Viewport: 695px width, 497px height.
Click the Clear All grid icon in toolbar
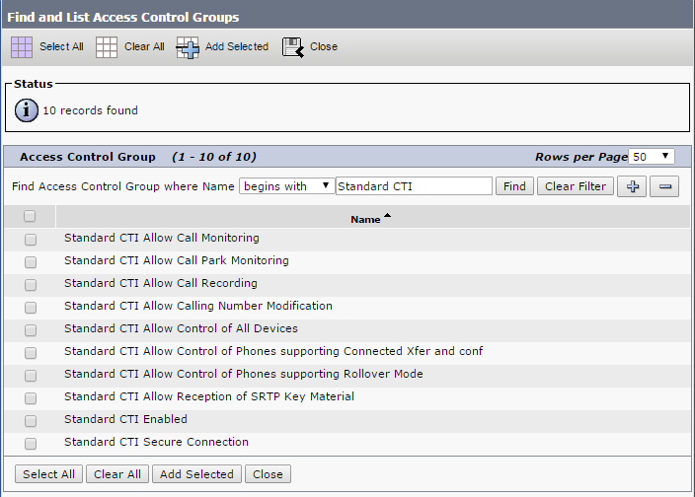(x=107, y=47)
